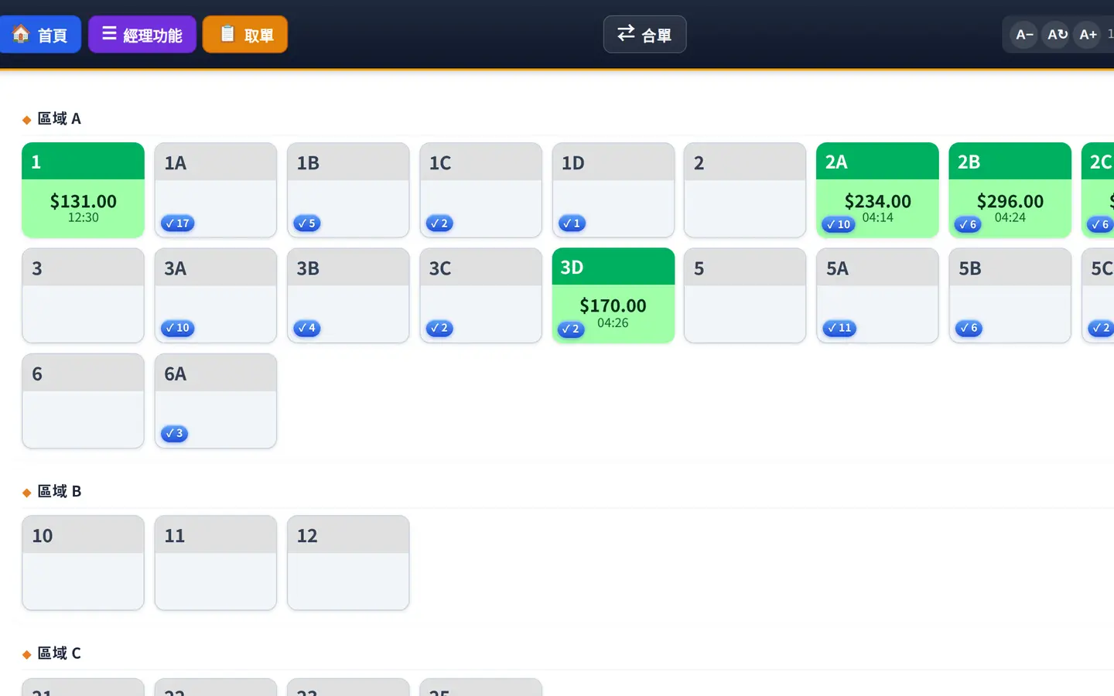This screenshot has height=696, width=1114.
Task: Go to the 首頁 home button
Action: pyautogui.click(x=40, y=35)
